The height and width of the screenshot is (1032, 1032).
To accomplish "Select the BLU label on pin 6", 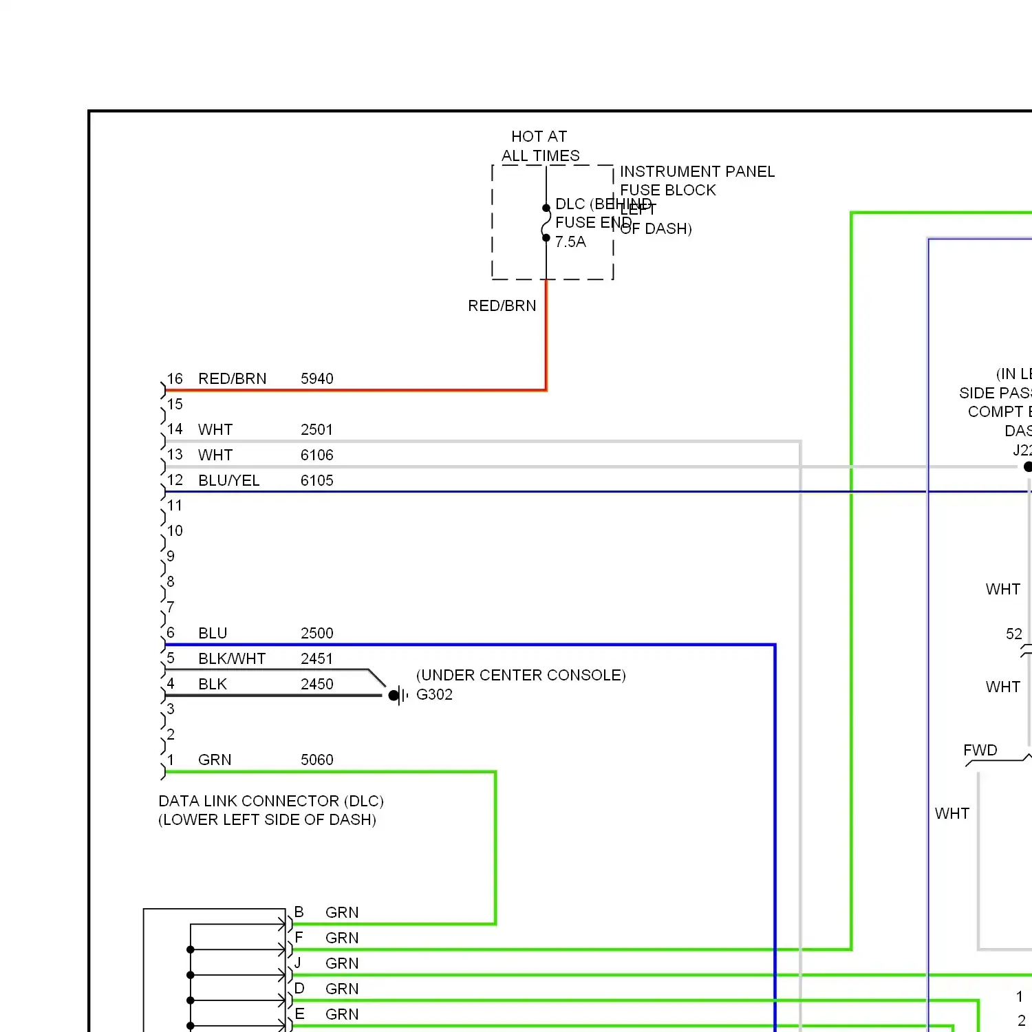I will pos(213,634).
